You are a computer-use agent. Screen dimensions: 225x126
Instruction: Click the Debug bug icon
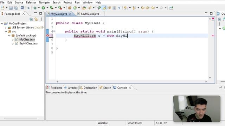(x=35, y=8)
